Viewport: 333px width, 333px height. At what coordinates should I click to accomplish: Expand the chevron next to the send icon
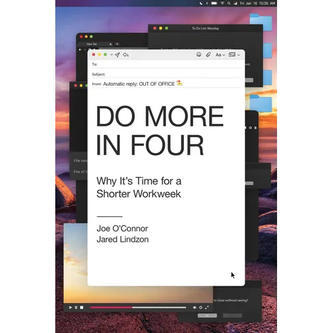[111, 55]
